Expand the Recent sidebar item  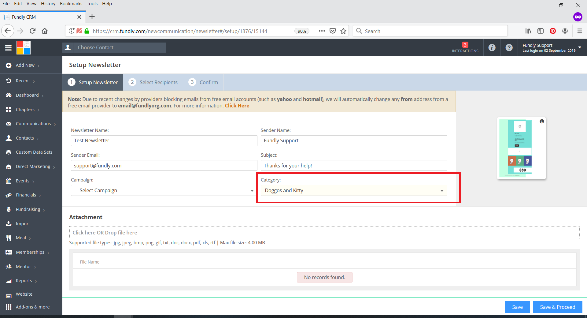point(23,81)
